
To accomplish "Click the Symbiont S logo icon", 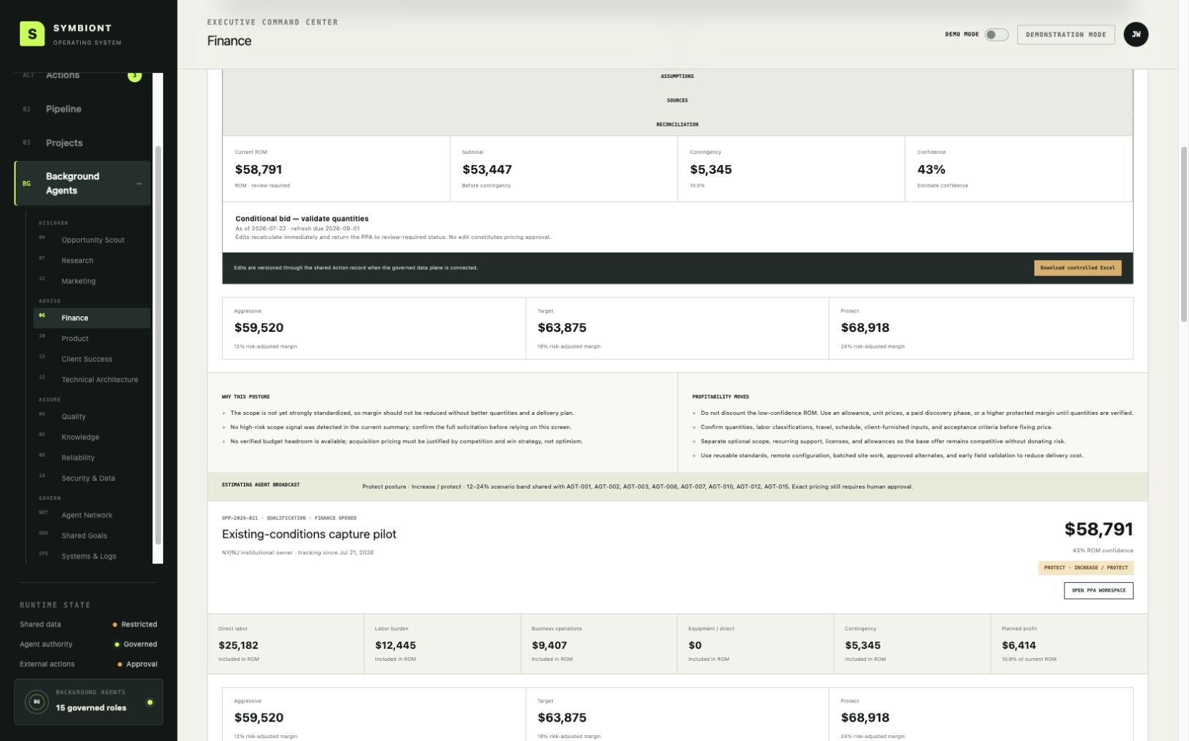I will click(x=31, y=34).
